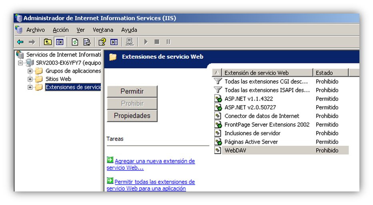Click the Permitir button
The image size is (373, 205).
pyautogui.click(x=132, y=91)
